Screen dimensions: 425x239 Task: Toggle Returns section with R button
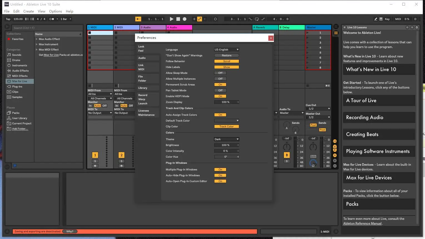click(335, 150)
